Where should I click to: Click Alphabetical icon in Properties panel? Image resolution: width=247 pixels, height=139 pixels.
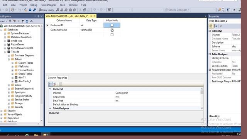(x=215, y=26)
